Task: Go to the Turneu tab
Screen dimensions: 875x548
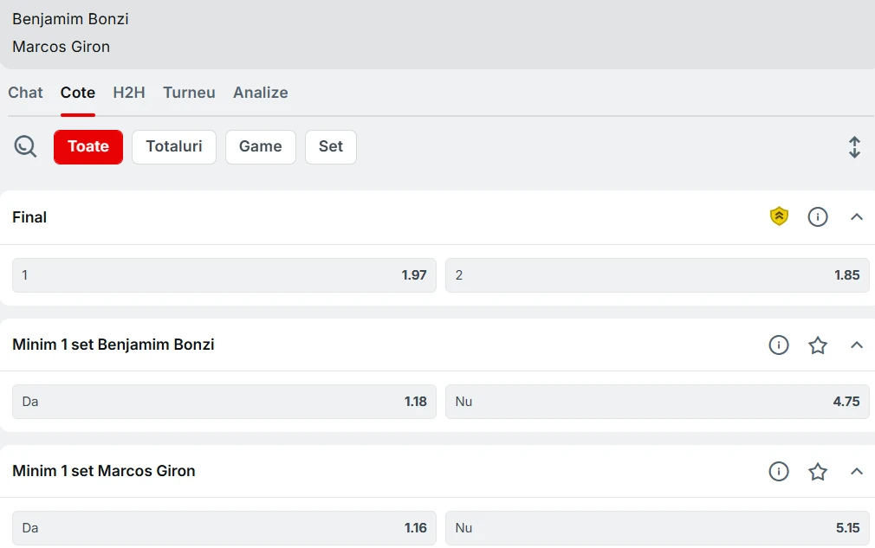Action: (189, 93)
